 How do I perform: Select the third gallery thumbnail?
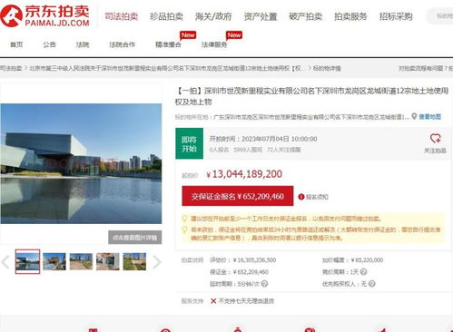pos(81,261)
